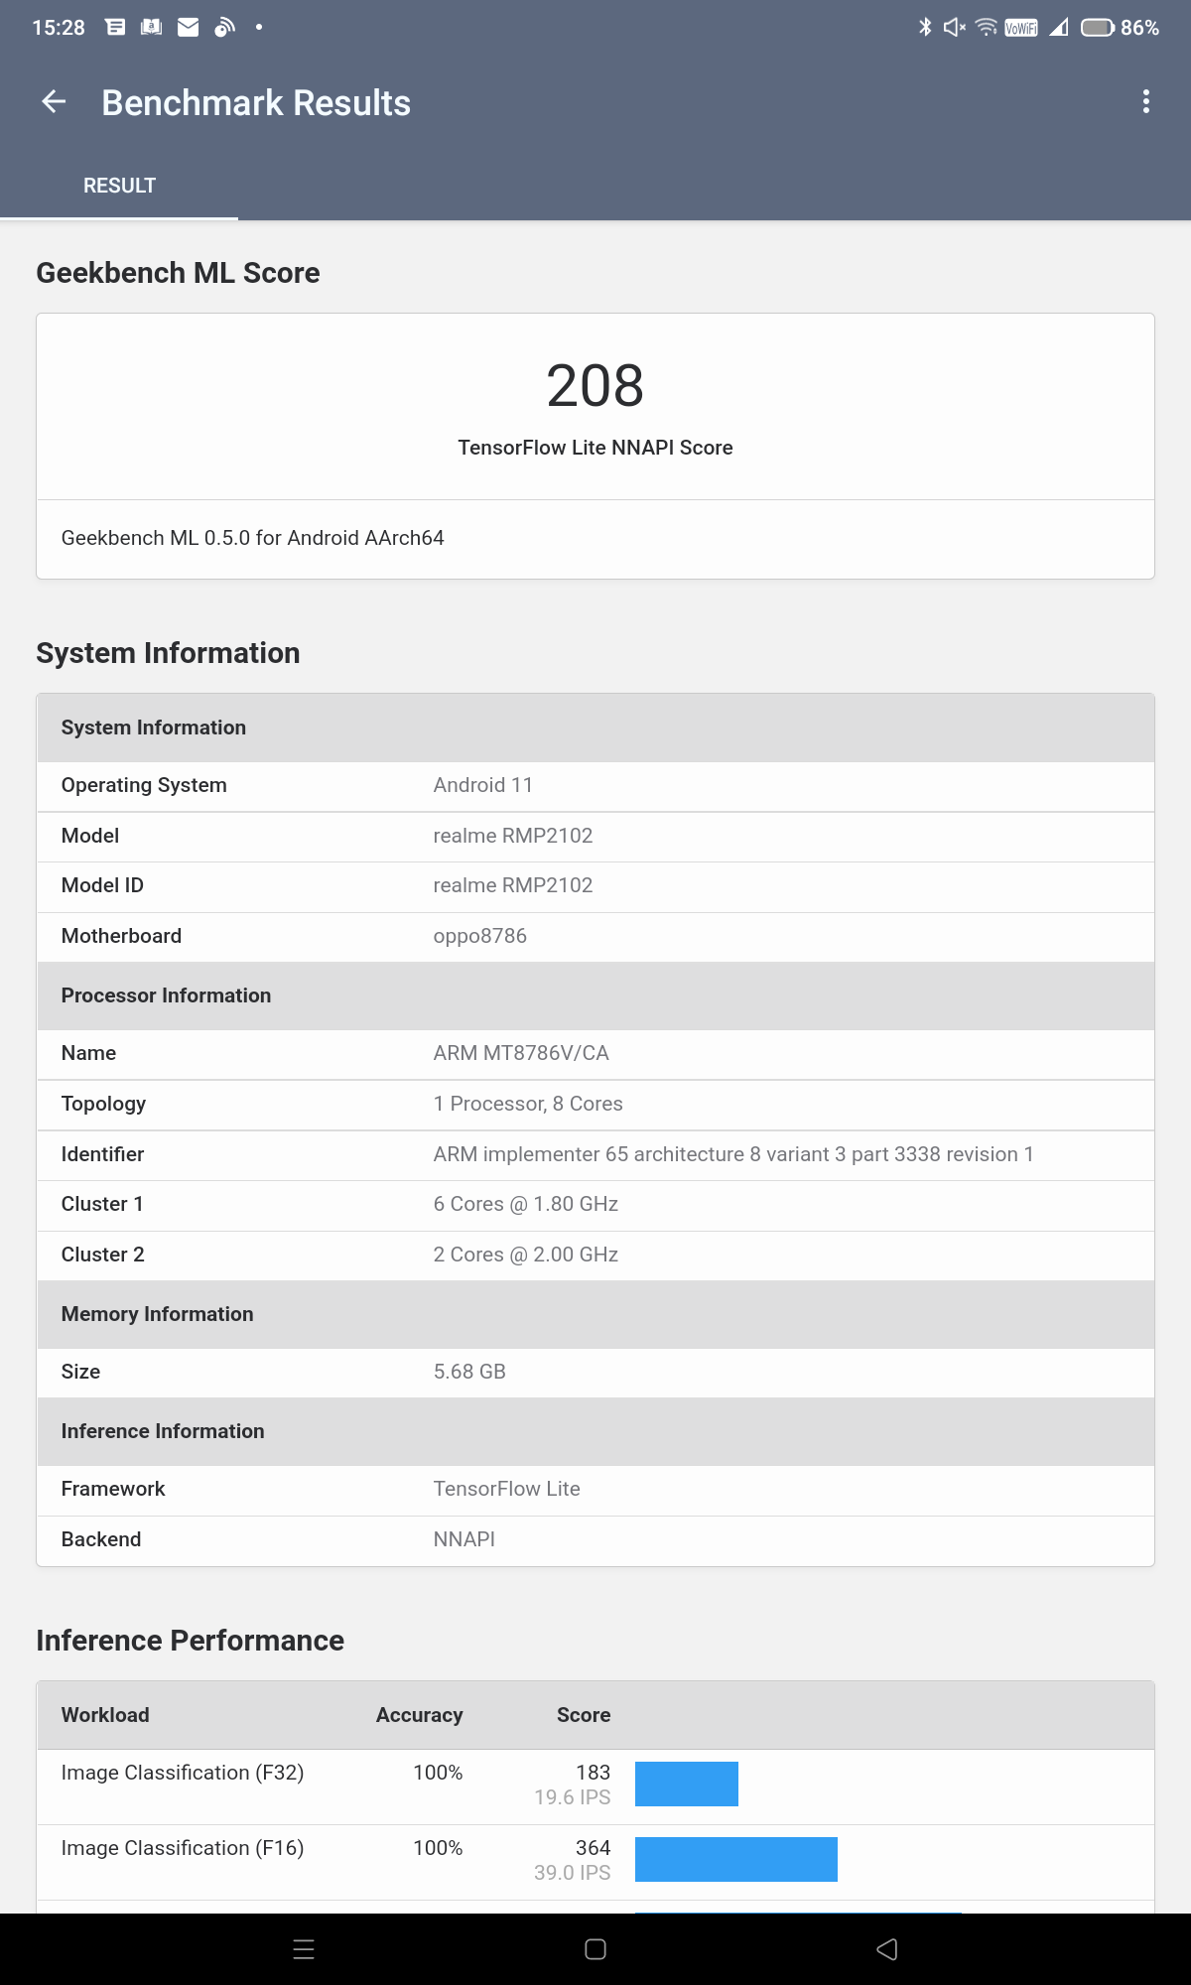The width and height of the screenshot is (1191, 1985).
Task: Tap the Inference Information section header
Action: pyautogui.click(x=595, y=1431)
